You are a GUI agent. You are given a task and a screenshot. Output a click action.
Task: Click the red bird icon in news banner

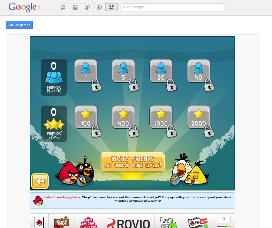[38, 201]
